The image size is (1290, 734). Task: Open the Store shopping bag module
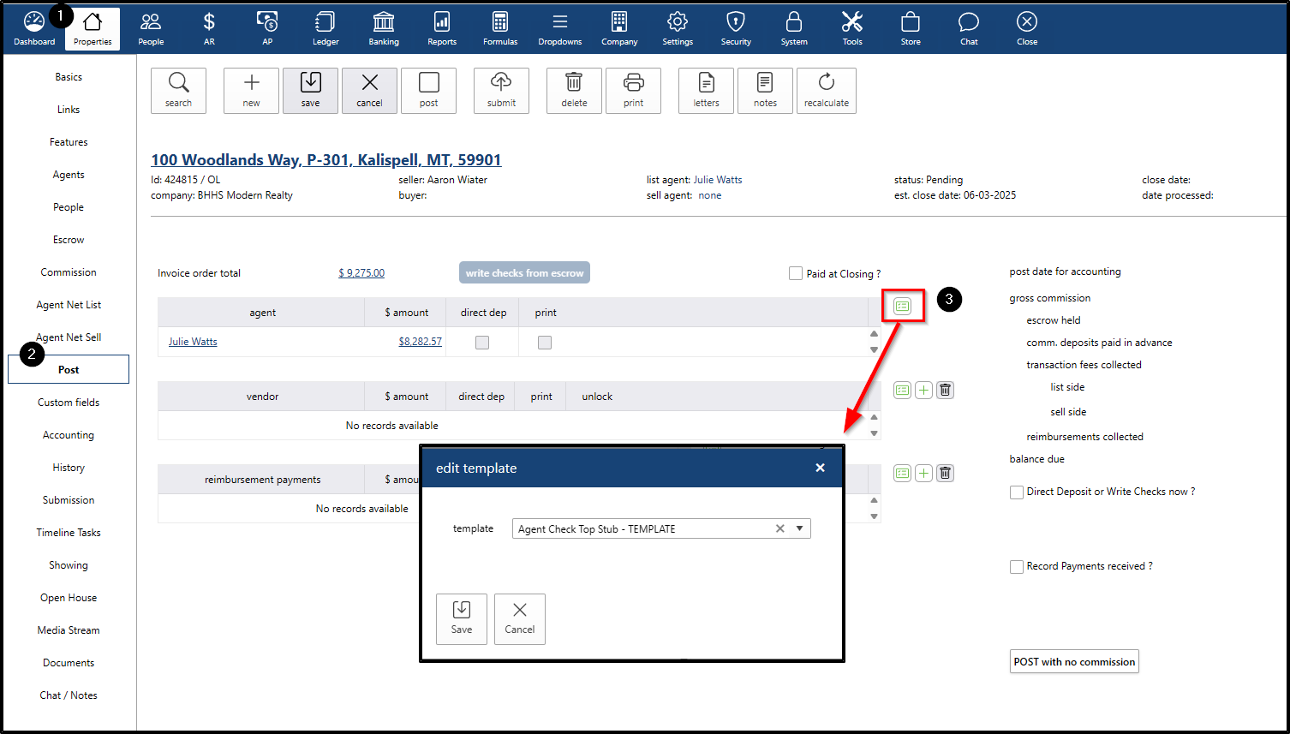(x=911, y=29)
